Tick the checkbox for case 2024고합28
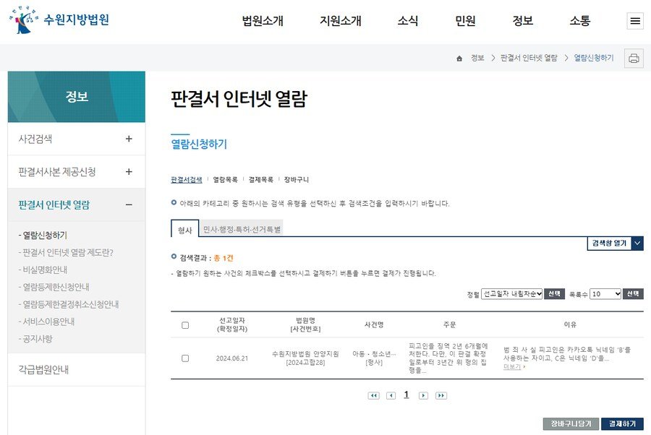Screen dimensions: 651x435 [x=185, y=358]
